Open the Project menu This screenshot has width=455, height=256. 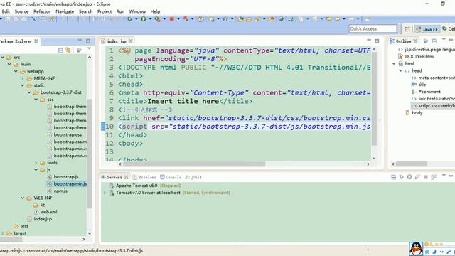click(x=105, y=11)
